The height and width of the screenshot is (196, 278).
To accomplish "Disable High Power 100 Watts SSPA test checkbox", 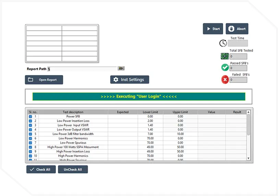I will point(31,147).
